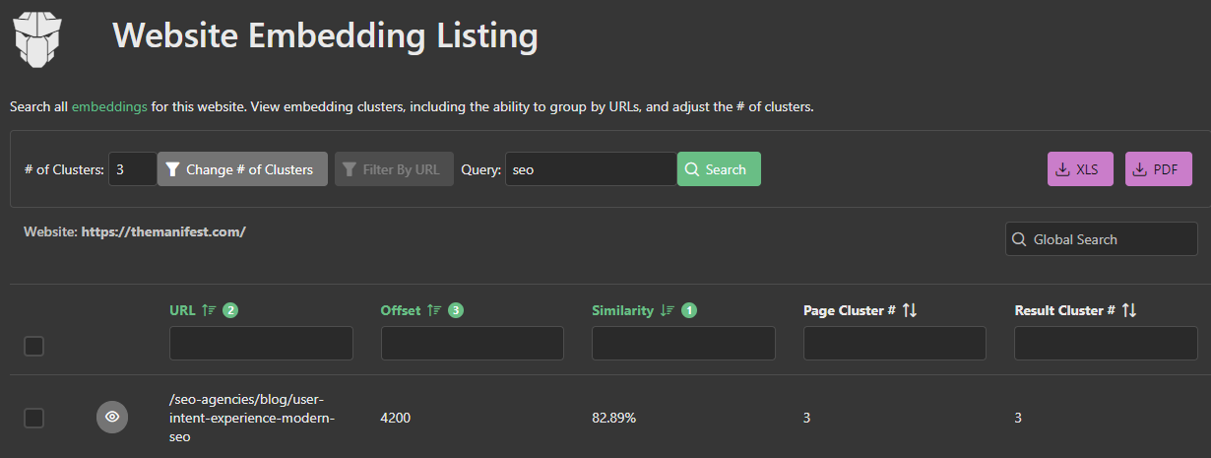Click the Similarity column filter input
Image resolution: width=1211 pixels, height=458 pixels.
click(x=683, y=344)
